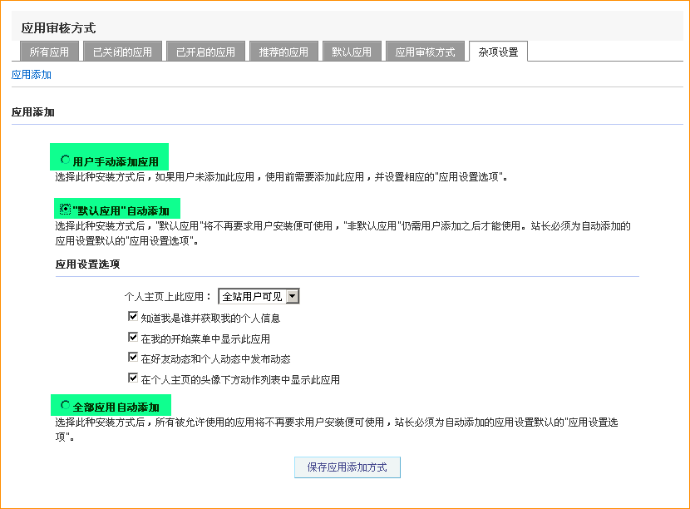
Task: Go to the 已开启的应用 tab
Action: coord(205,52)
